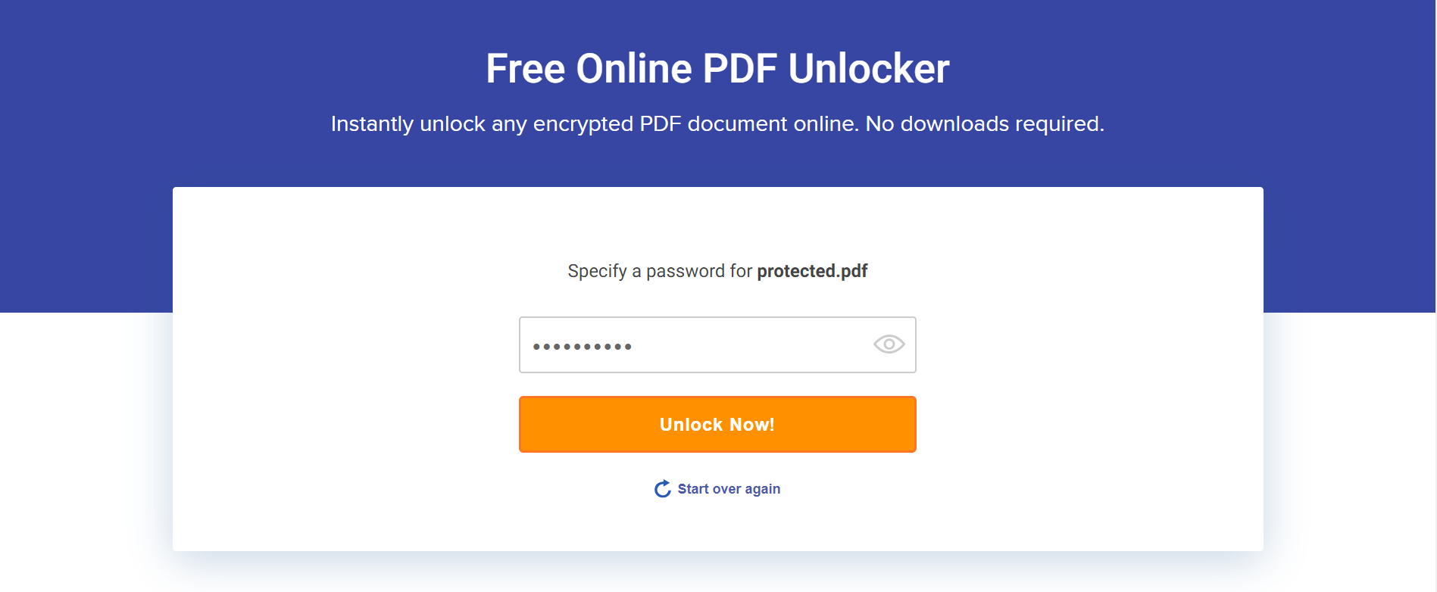The height and width of the screenshot is (592, 1437).
Task: Click the 'Free Online' words in the title
Action: (x=589, y=68)
